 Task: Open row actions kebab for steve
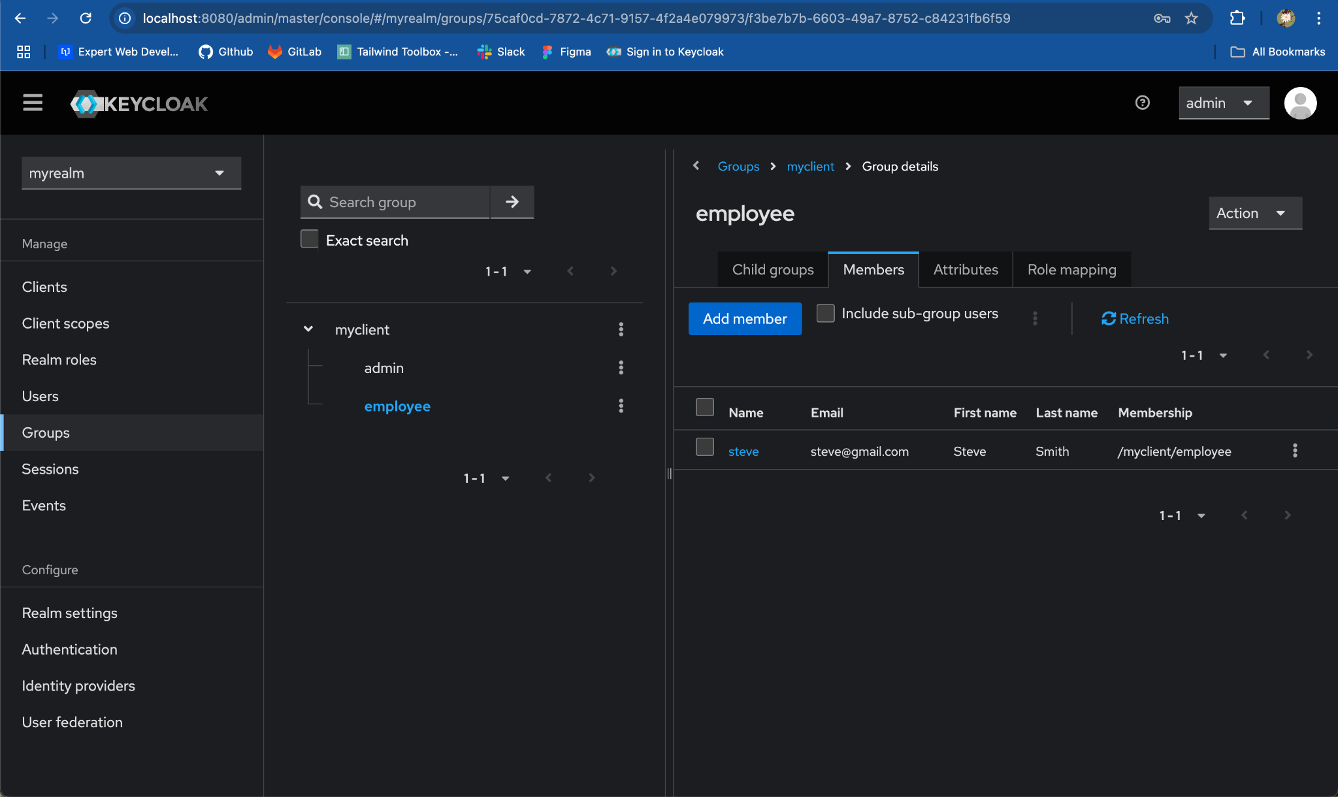[1294, 451]
